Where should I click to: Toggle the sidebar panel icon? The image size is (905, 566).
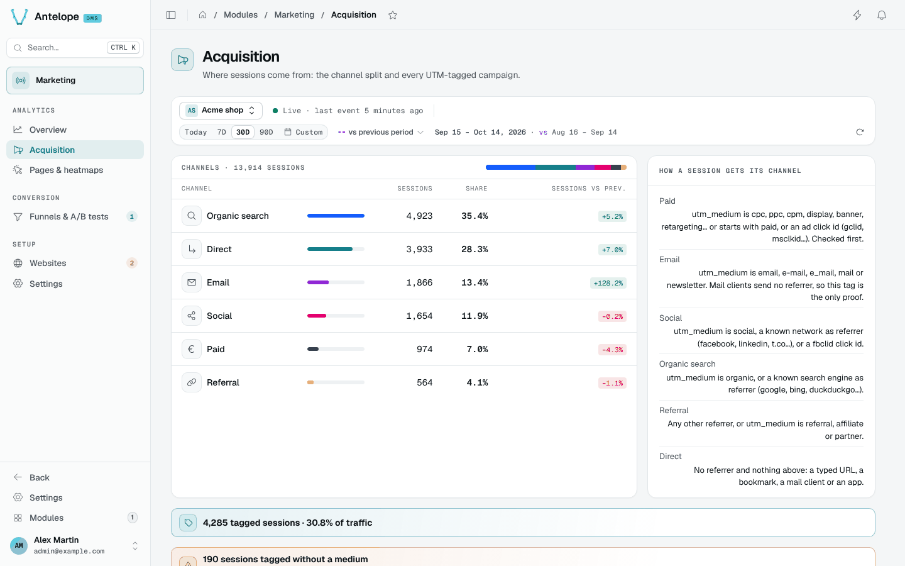pyautogui.click(x=171, y=15)
